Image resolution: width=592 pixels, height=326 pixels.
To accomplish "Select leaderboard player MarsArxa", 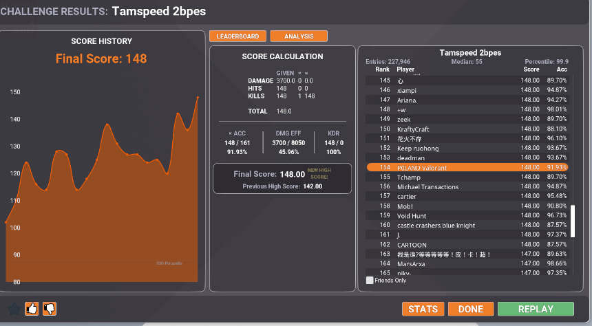I will coord(467,263).
